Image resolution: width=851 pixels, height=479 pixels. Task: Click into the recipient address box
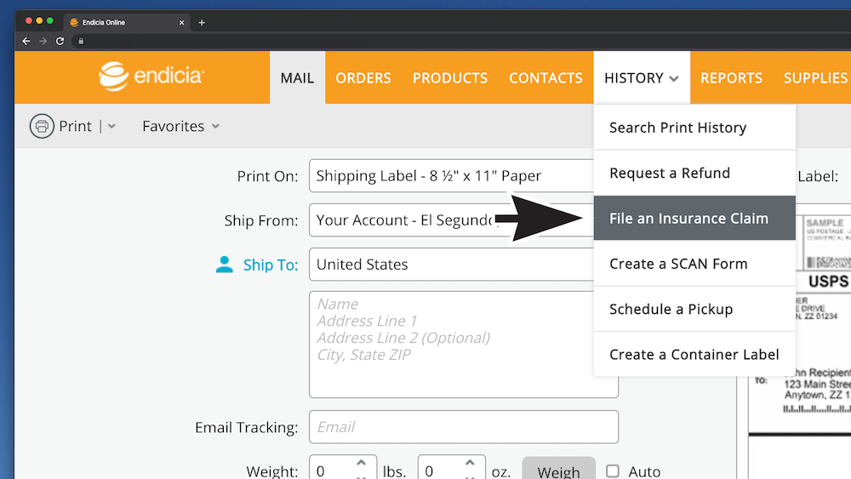pyautogui.click(x=464, y=345)
